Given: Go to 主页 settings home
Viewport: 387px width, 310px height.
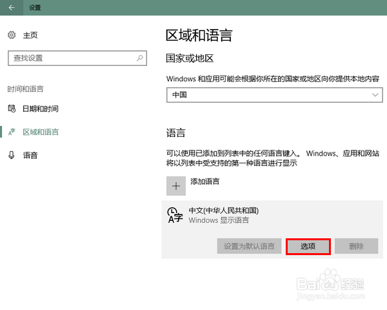Looking at the screenshot, I should pos(30,35).
